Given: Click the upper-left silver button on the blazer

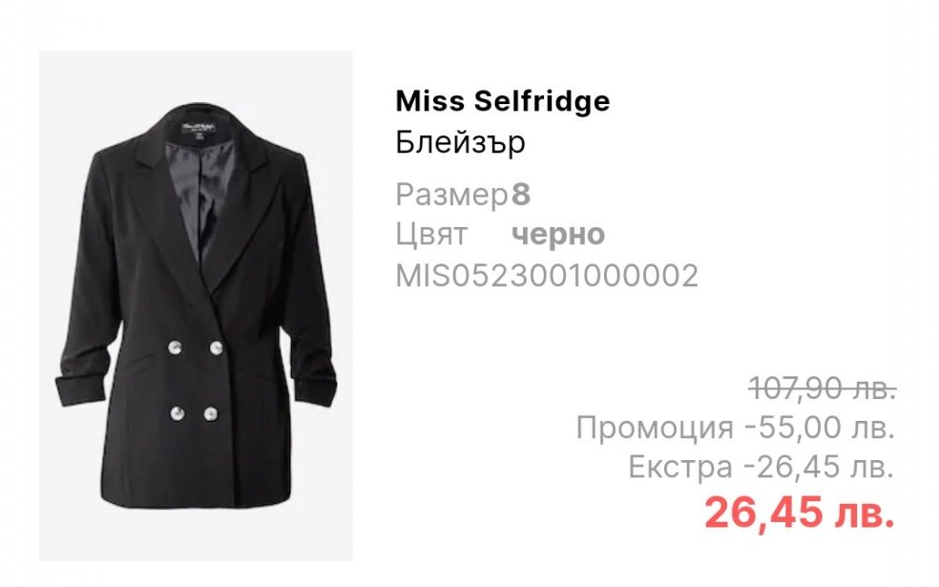Looking at the screenshot, I should 175,347.
